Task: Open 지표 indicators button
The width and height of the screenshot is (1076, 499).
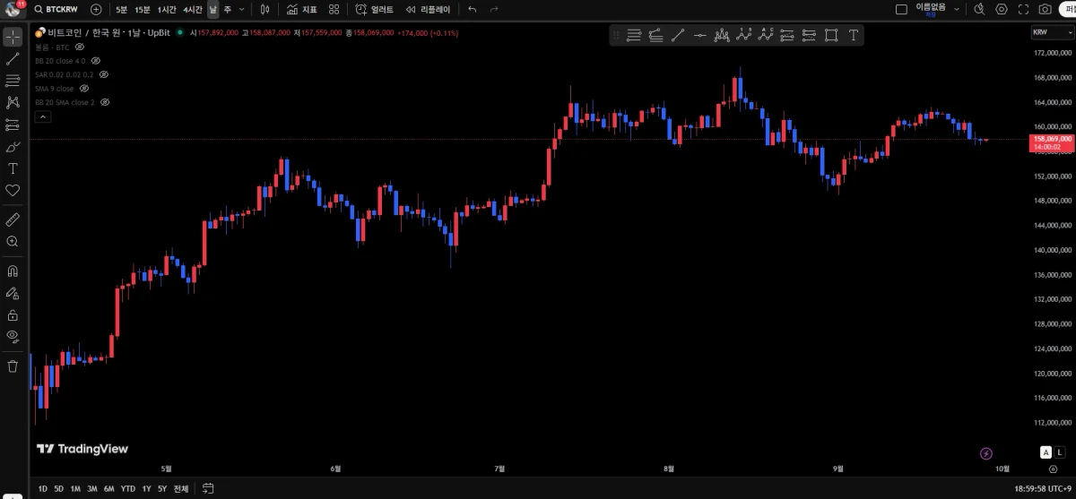Action: tap(302, 9)
